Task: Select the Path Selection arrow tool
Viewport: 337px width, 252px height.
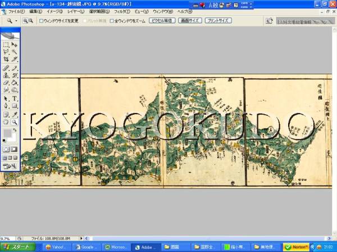Action: 6,99
